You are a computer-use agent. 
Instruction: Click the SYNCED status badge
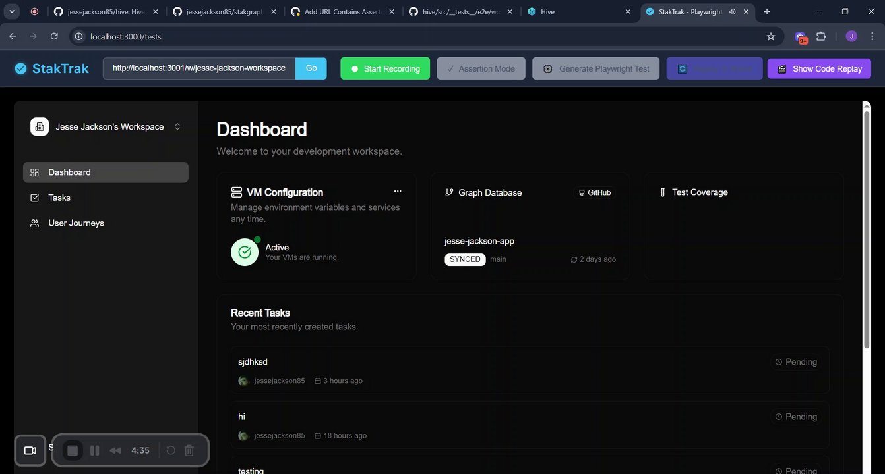pyautogui.click(x=465, y=259)
